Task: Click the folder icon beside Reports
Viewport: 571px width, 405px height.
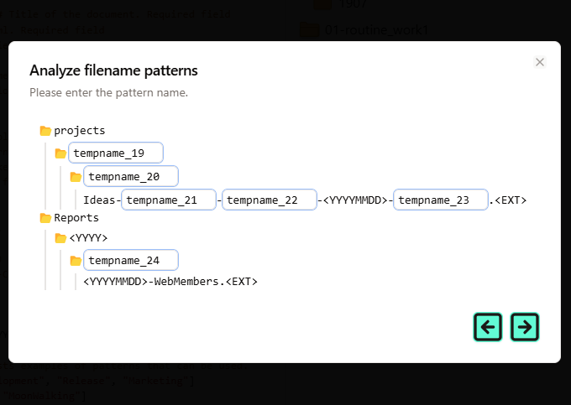Action: coord(45,218)
